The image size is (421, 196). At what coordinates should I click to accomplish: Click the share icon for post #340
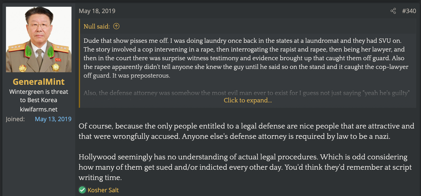393,11
